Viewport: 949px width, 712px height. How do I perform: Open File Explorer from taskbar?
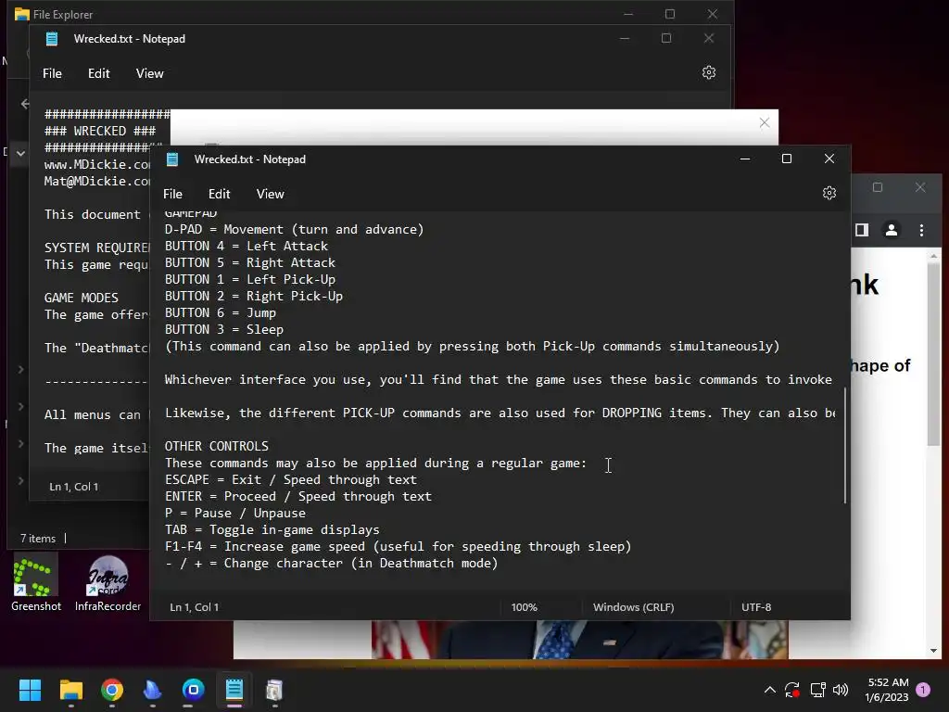[70, 690]
